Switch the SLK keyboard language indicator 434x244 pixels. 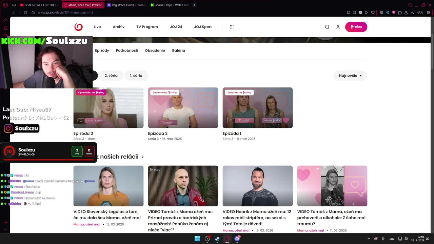click(x=392, y=239)
